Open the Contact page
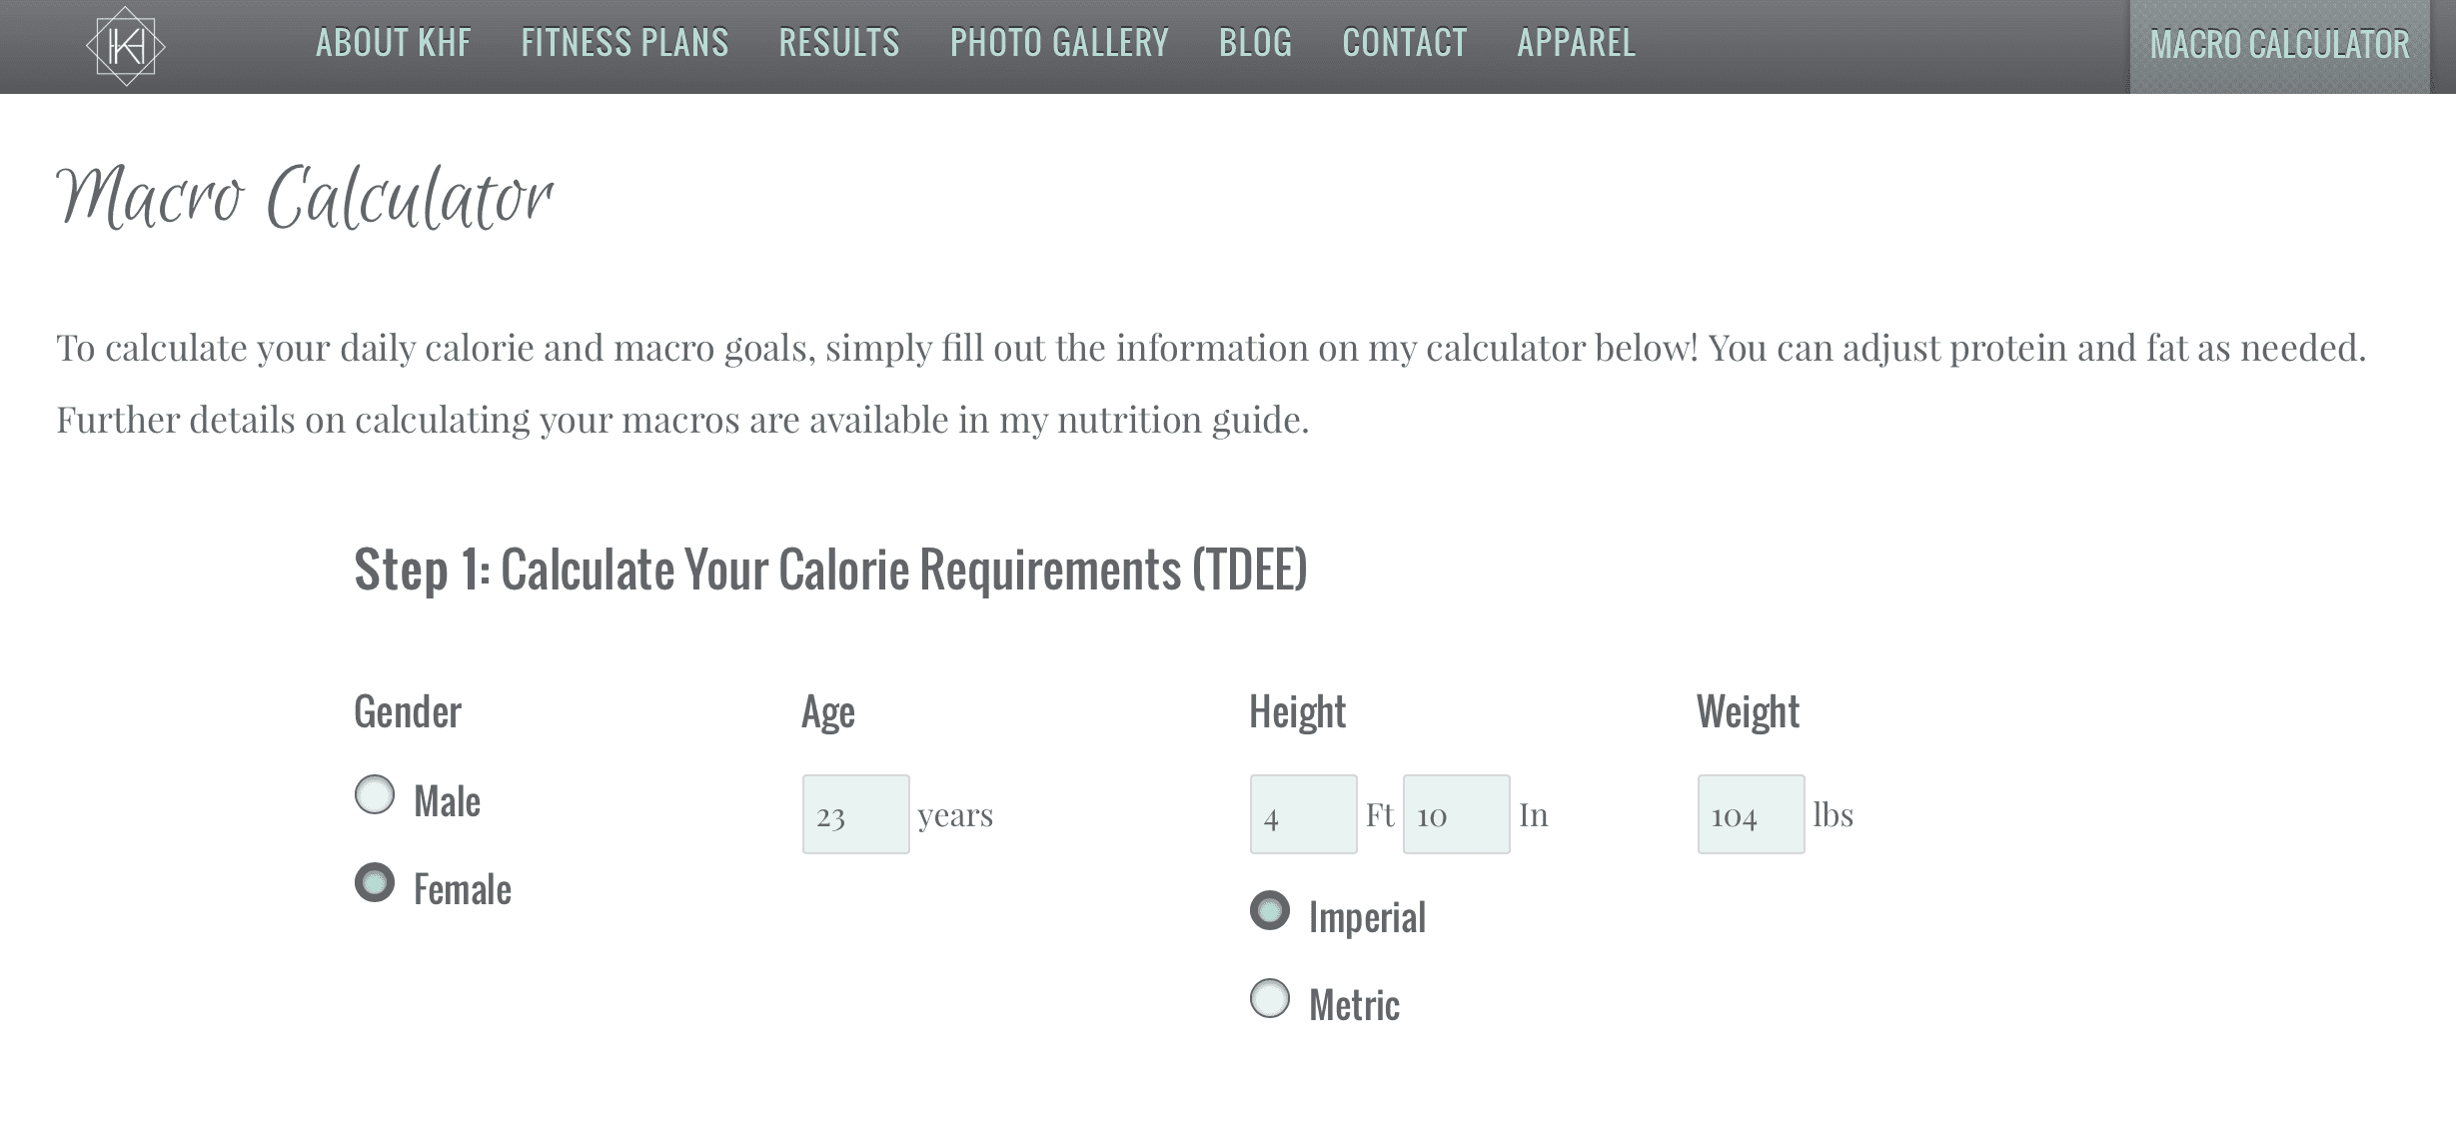This screenshot has height=1144, width=2456. click(1405, 43)
